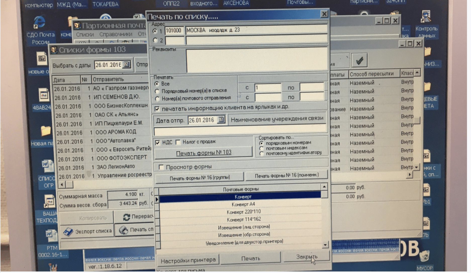Click the Печать button at dialog bottom
The image size is (471, 273).
click(x=251, y=258)
